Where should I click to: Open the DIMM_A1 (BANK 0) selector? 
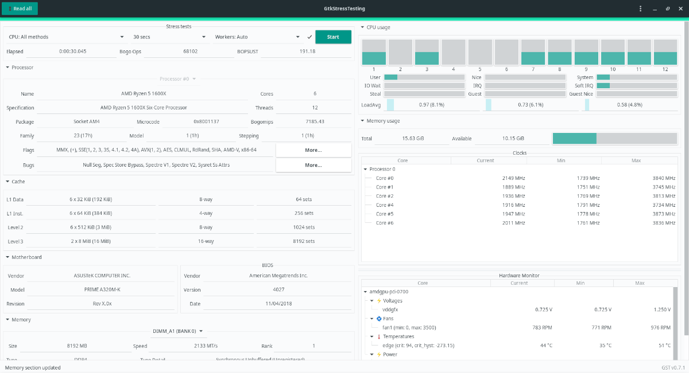(x=178, y=331)
